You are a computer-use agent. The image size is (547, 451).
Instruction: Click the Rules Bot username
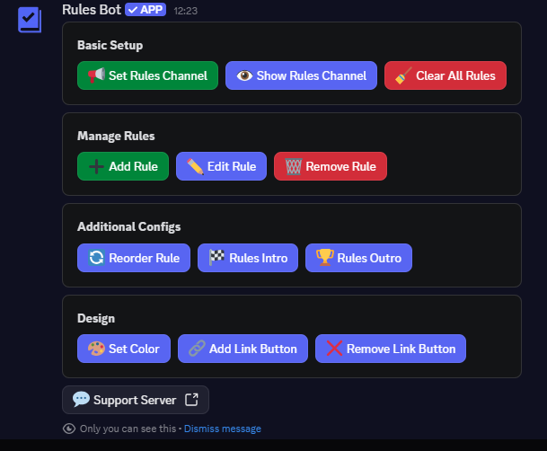coord(91,9)
